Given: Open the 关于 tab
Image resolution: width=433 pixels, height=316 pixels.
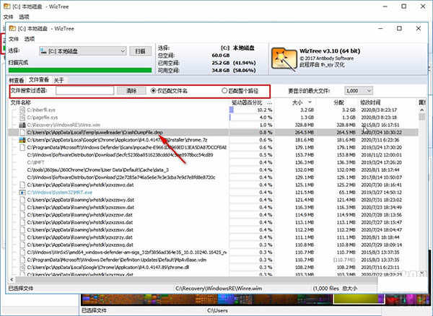Looking at the screenshot, I should coord(58,80).
